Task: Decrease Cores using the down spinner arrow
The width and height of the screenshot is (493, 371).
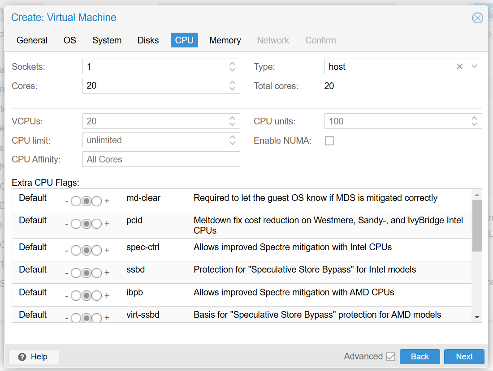Action: [x=233, y=88]
